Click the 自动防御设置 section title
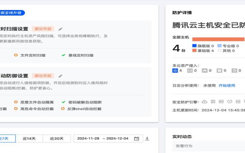Viewport: 245px width, 153px height. click(14, 76)
